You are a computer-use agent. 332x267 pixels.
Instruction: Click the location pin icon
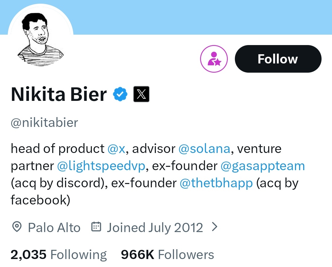point(16,227)
